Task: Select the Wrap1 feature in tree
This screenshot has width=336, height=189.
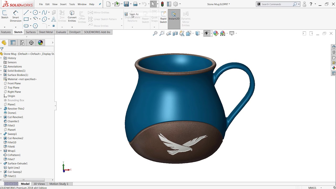Action: tap(12, 151)
